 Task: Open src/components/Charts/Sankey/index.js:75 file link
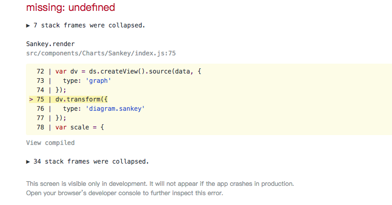click(x=101, y=53)
